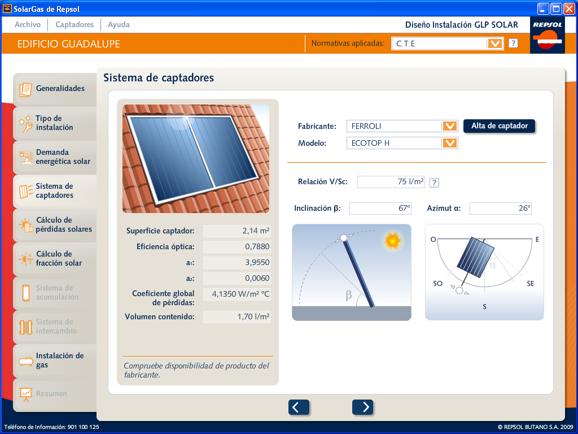The height and width of the screenshot is (434, 578).
Task: Click the Relación V/Sc input field
Action: (391, 182)
